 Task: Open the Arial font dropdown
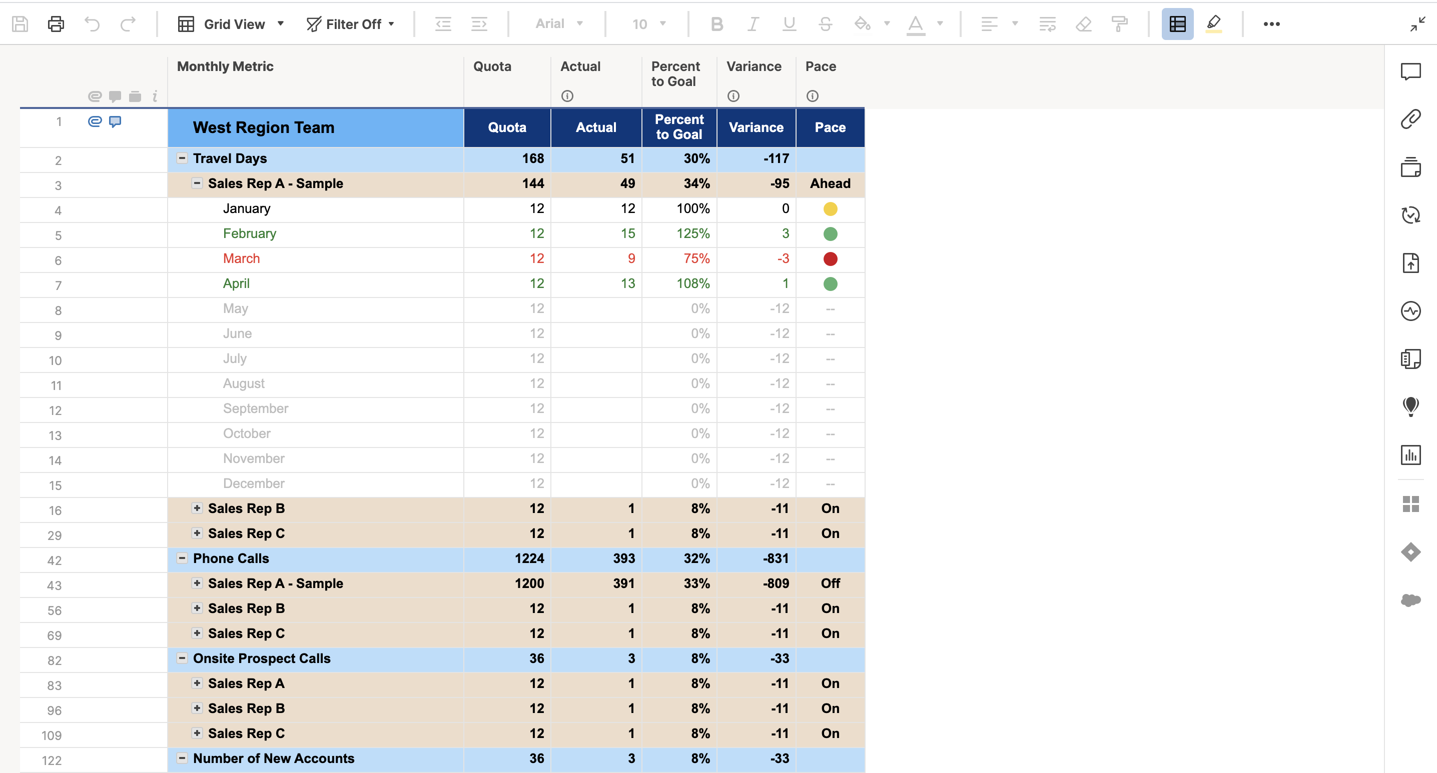[559, 24]
